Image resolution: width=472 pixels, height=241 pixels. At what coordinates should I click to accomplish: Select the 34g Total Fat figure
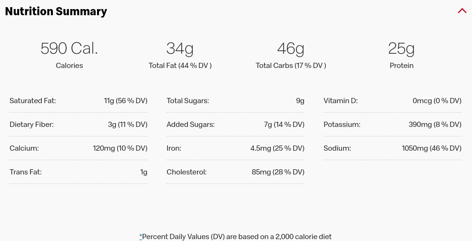point(180,48)
